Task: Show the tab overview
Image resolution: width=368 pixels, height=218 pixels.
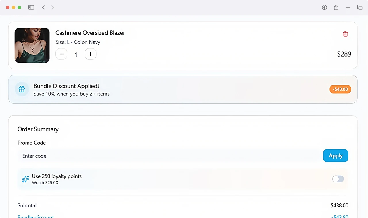Action: (x=360, y=7)
